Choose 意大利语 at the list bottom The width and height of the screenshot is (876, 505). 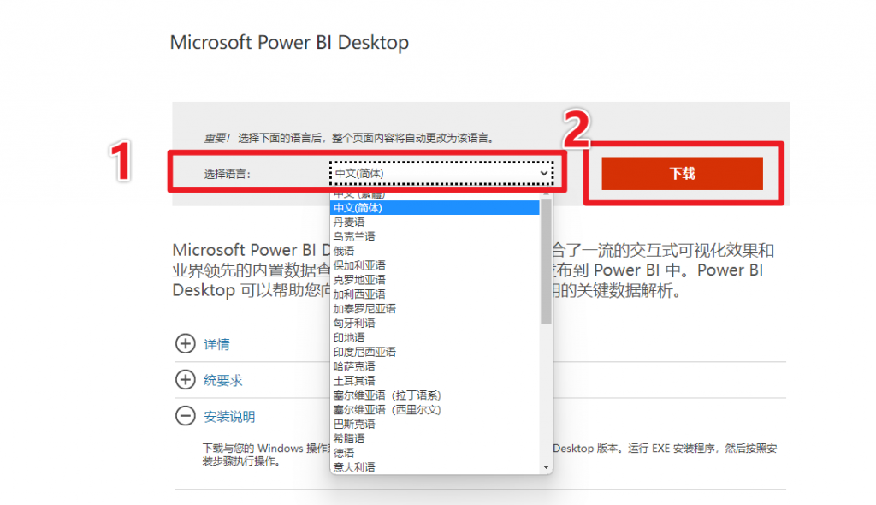354,466
